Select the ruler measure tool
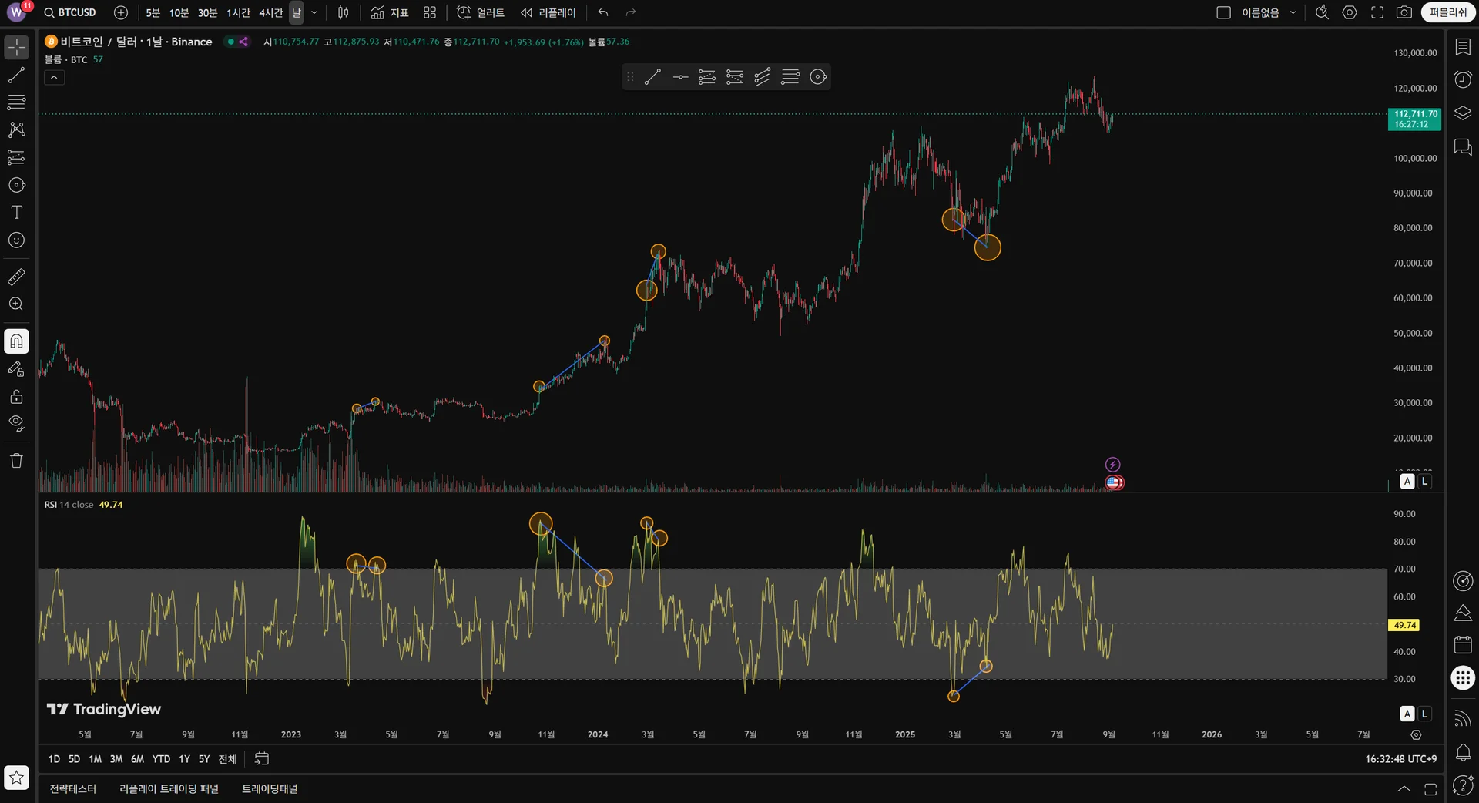Image resolution: width=1479 pixels, height=803 pixels. pyautogui.click(x=16, y=277)
